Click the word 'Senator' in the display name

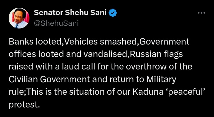[x=49, y=13]
